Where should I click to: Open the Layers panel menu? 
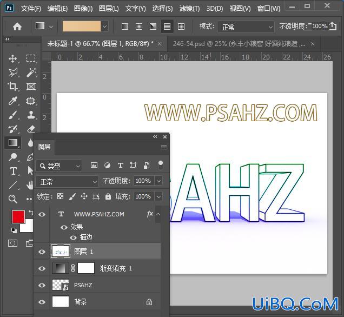click(x=164, y=147)
